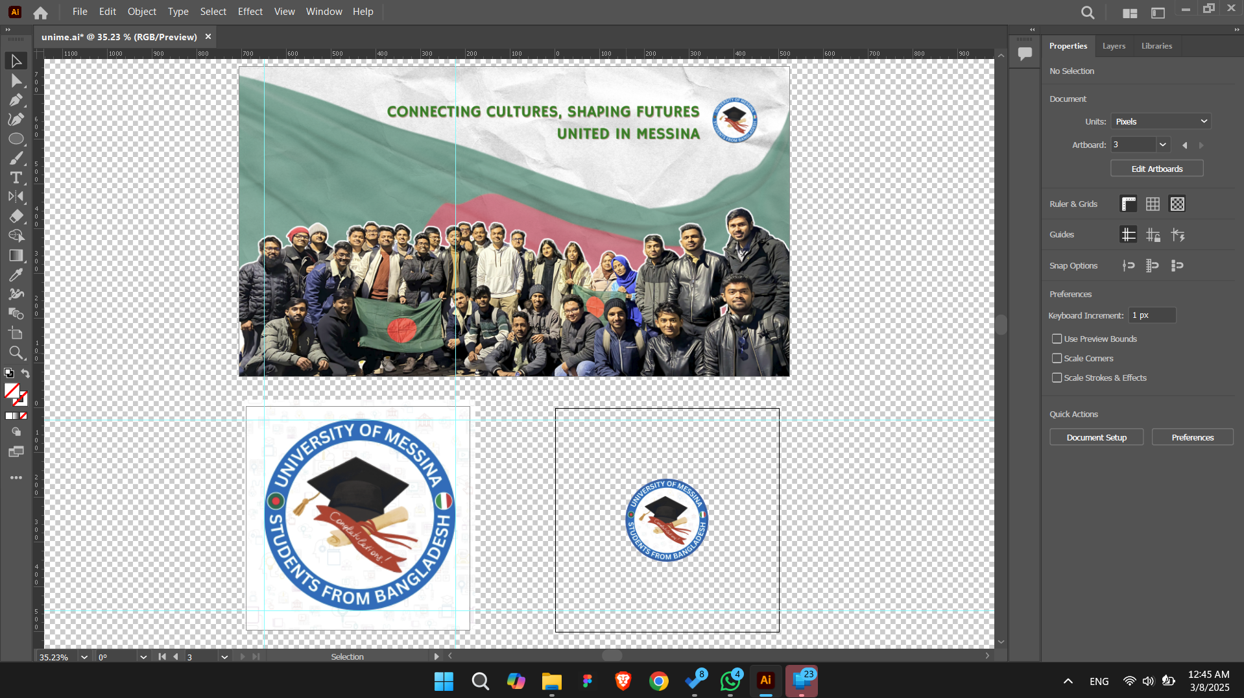Open artboard navigation dropdown in status bar
This screenshot has width=1244, height=698.
pyautogui.click(x=224, y=657)
